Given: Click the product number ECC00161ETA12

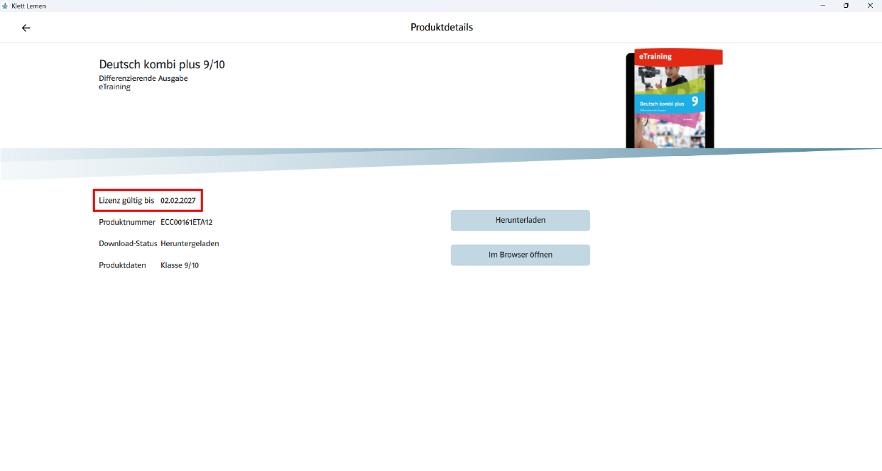Looking at the screenshot, I should [x=186, y=222].
